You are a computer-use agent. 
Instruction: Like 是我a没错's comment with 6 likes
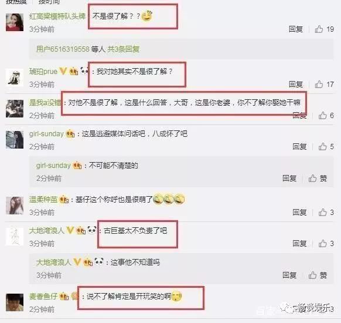(322, 115)
